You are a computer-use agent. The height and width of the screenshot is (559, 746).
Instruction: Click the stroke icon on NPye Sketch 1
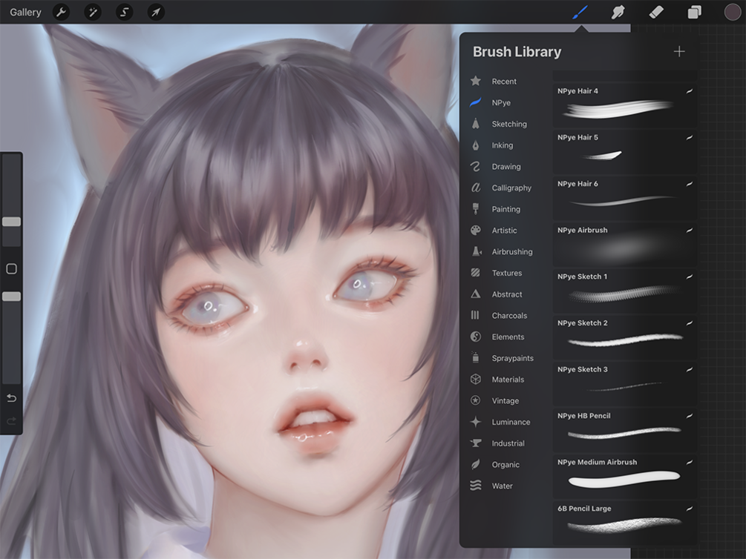pyautogui.click(x=689, y=277)
